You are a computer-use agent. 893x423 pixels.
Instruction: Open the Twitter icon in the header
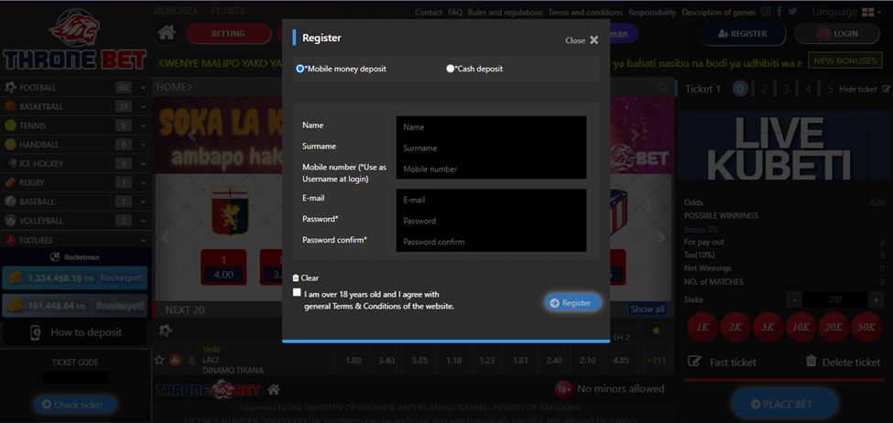pos(792,11)
